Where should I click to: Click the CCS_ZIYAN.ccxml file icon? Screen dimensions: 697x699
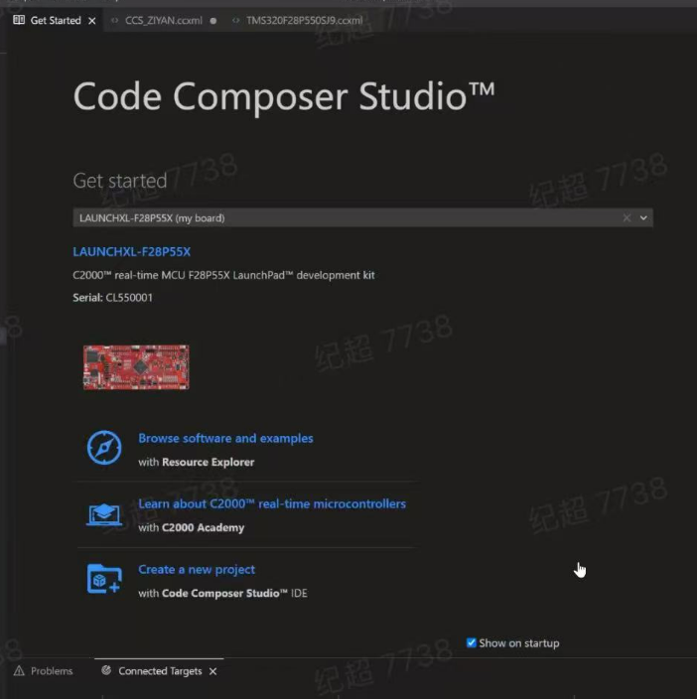pos(114,20)
